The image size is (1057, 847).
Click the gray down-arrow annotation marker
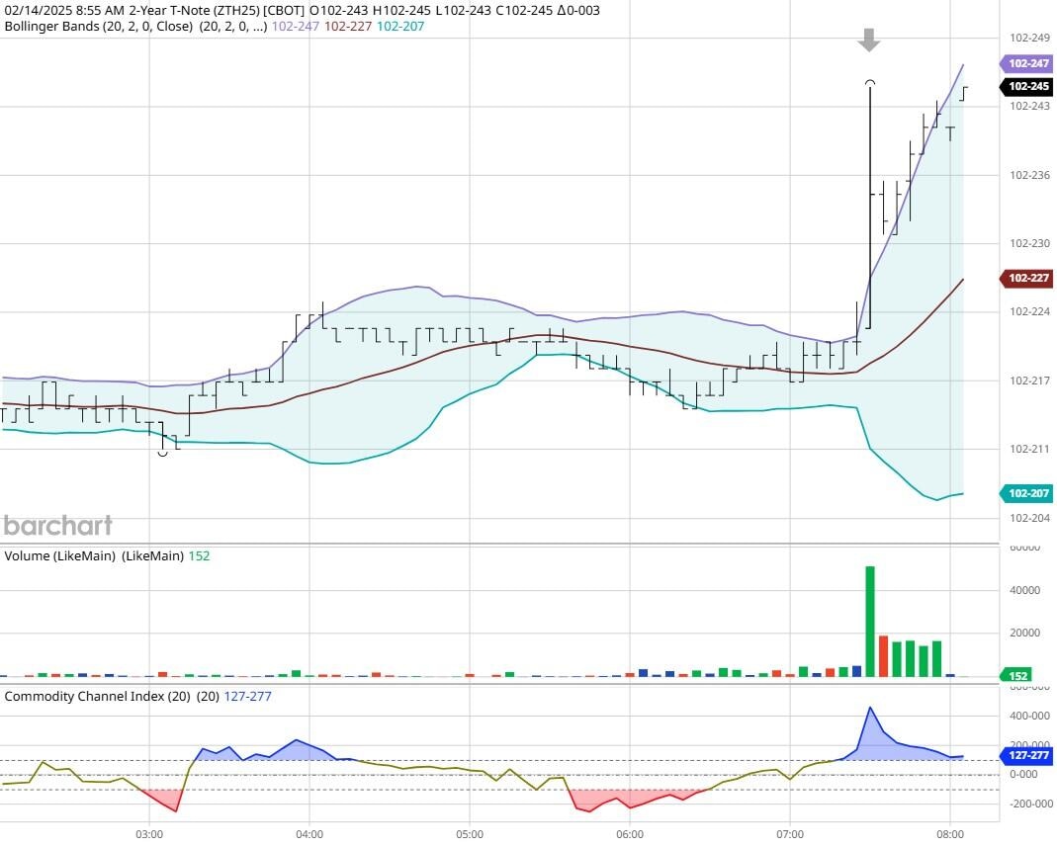coord(869,42)
